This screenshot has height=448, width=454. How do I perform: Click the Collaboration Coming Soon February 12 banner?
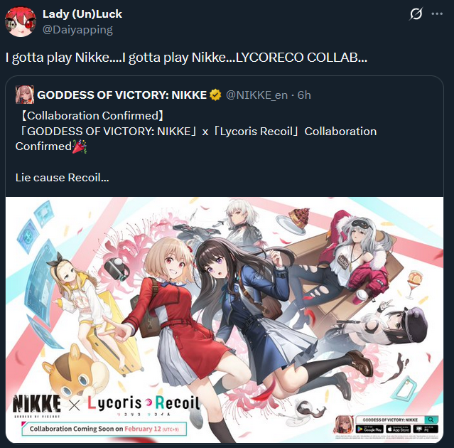coord(104,429)
